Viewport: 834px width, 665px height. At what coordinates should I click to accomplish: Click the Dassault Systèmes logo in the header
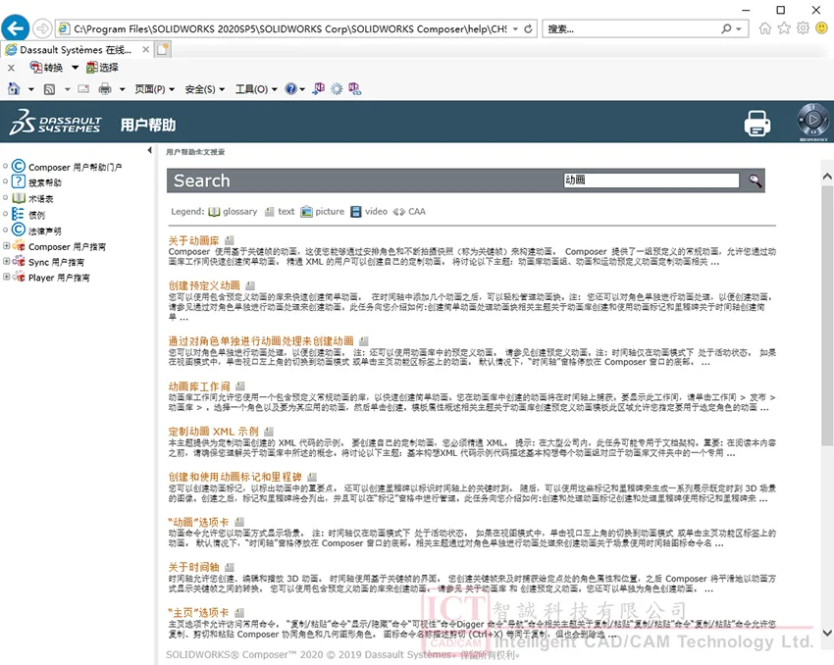click(x=56, y=123)
